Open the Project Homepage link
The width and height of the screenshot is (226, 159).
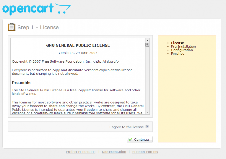(81, 152)
